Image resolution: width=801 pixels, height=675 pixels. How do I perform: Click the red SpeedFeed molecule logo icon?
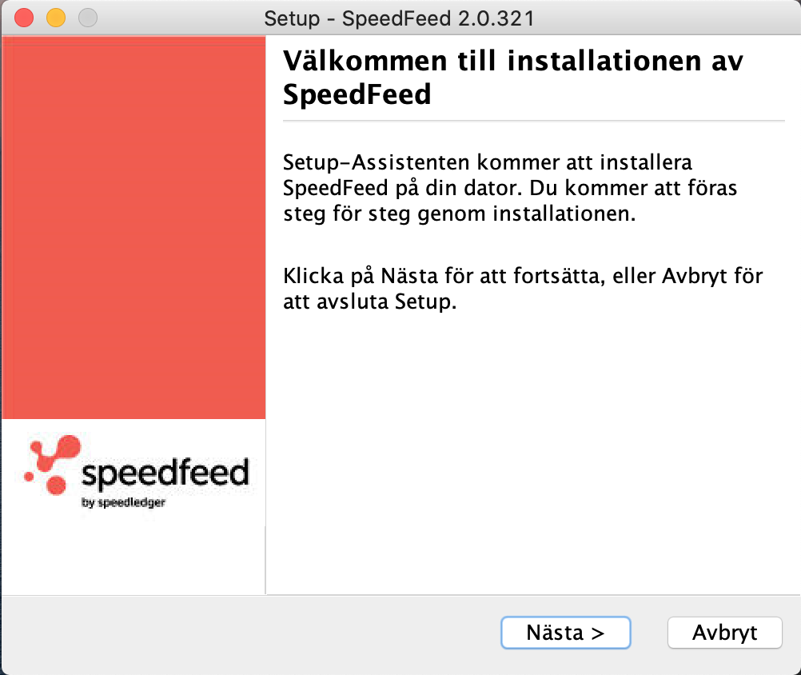click(54, 464)
